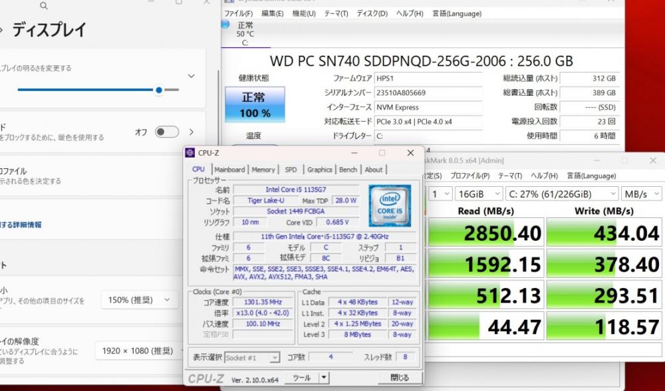
Task: Open the C: 27% (61/226GiB) drive dropdown
Action: point(562,194)
